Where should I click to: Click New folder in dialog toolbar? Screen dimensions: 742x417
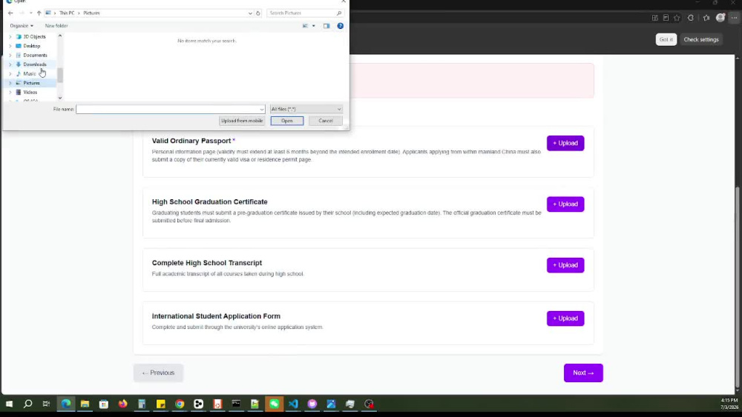pyautogui.click(x=56, y=26)
